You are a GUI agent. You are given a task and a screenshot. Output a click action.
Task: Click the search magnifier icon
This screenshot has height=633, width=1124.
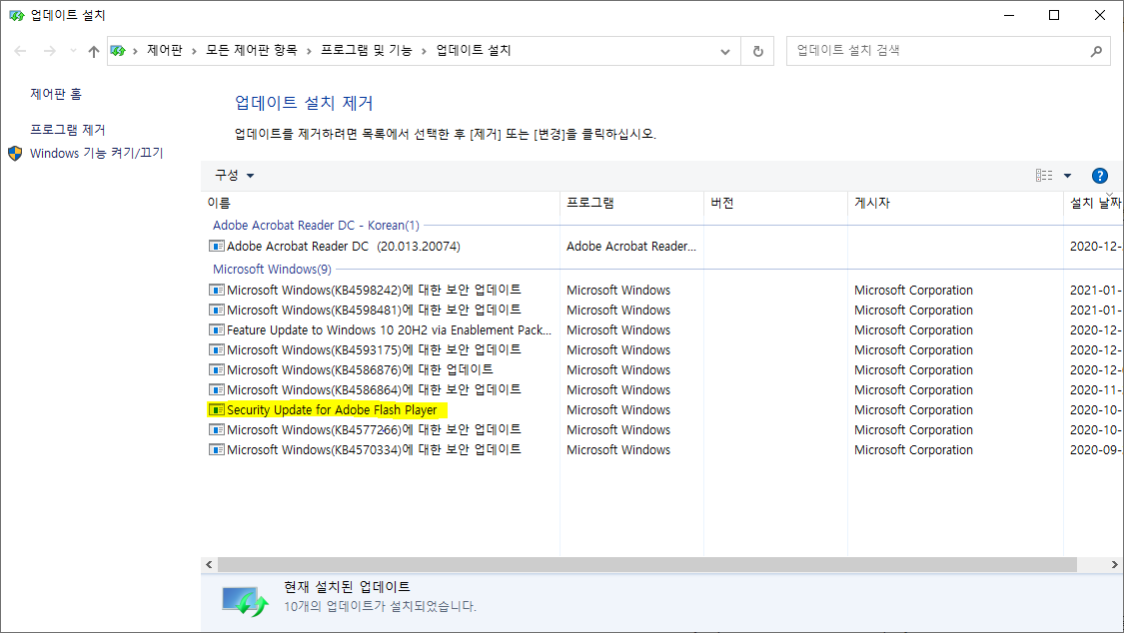pyautogui.click(x=1096, y=51)
